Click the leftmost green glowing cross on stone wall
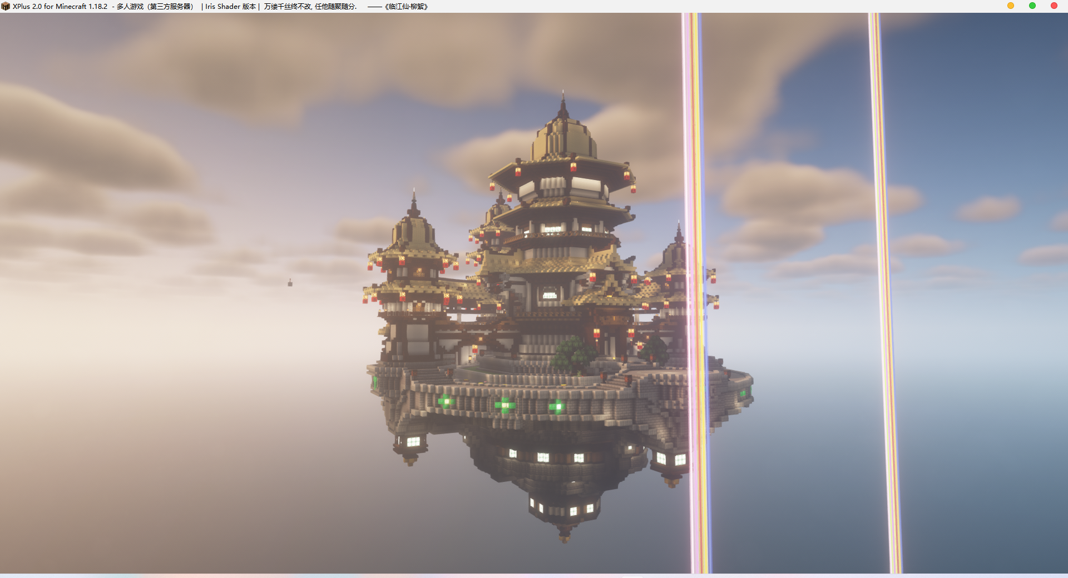The height and width of the screenshot is (578, 1068). (x=446, y=401)
